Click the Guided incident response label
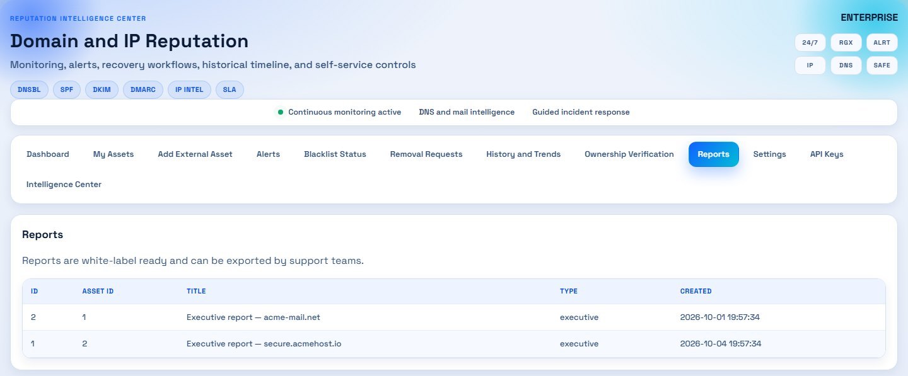This screenshot has width=908, height=376. (x=581, y=112)
